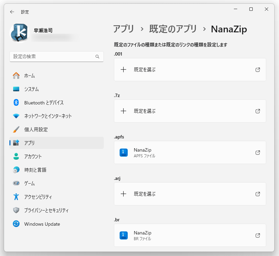Click plus icon in .001 card
The height and width of the screenshot is (256, 279).
coord(123,70)
